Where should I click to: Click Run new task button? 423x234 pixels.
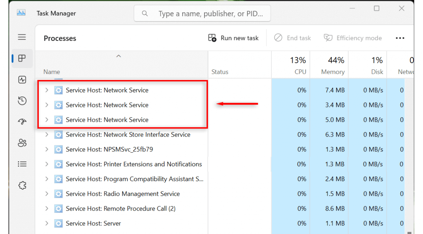click(233, 38)
